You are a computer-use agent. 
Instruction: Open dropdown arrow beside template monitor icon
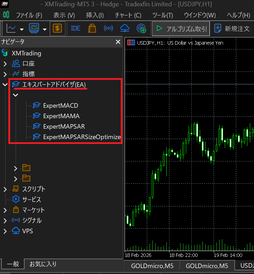tap(45, 29)
